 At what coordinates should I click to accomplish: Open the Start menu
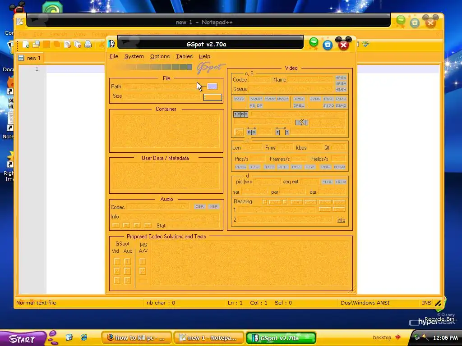[x=23, y=339]
